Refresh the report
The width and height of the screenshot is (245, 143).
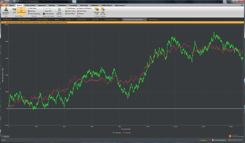[x=80, y=14]
